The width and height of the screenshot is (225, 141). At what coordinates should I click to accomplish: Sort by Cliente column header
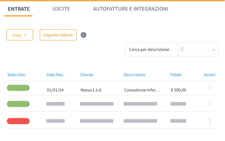(x=87, y=75)
